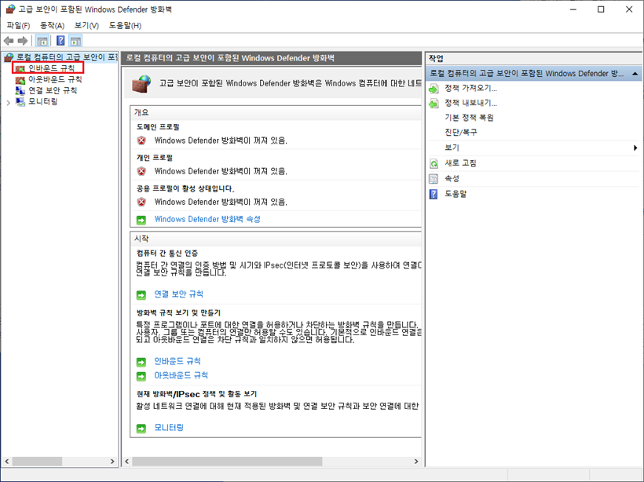Image resolution: width=644 pixels, height=482 pixels.
Task: Click the firewall brick globe header icon
Action: (x=141, y=84)
